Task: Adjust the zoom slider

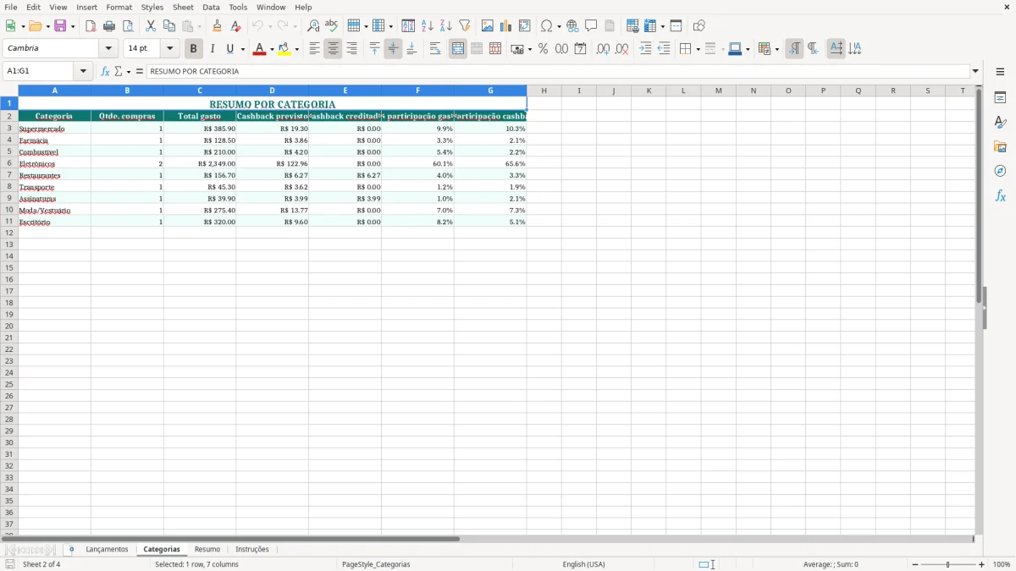Action: click(x=948, y=564)
